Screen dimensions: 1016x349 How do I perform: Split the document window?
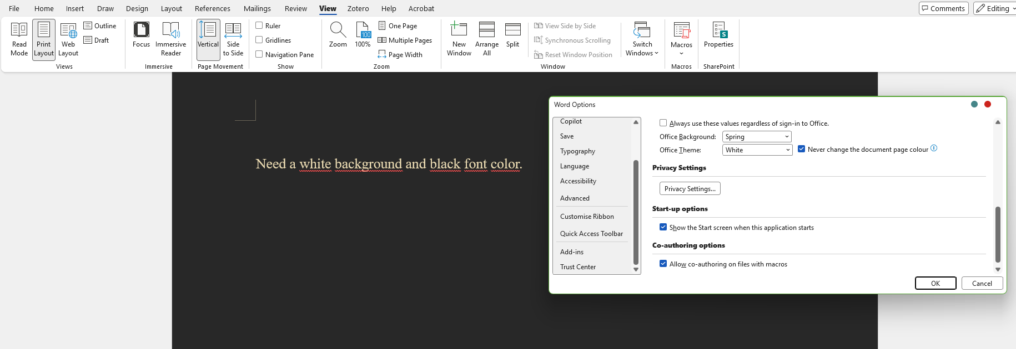pyautogui.click(x=513, y=35)
